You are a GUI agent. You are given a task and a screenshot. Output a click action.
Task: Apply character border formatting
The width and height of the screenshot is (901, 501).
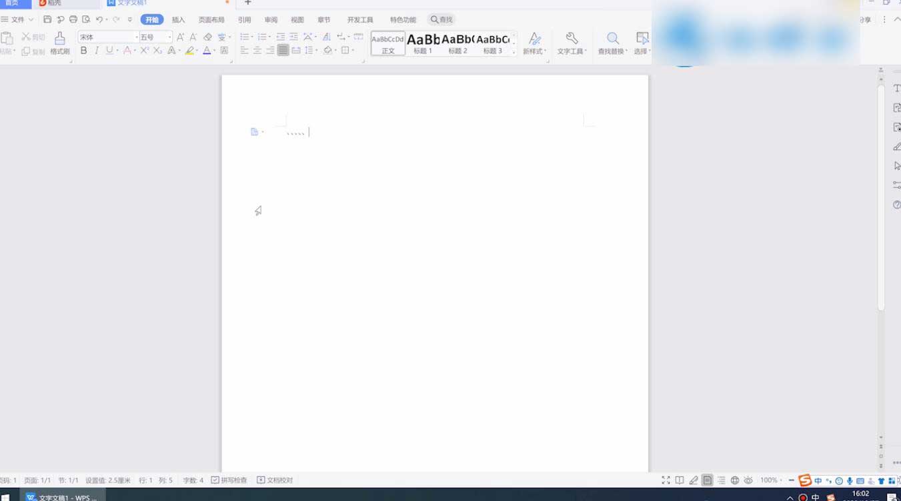[x=224, y=51]
